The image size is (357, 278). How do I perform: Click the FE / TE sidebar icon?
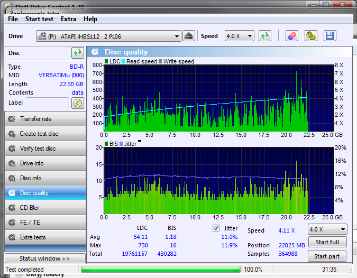pyautogui.click(x=12, y=223)
